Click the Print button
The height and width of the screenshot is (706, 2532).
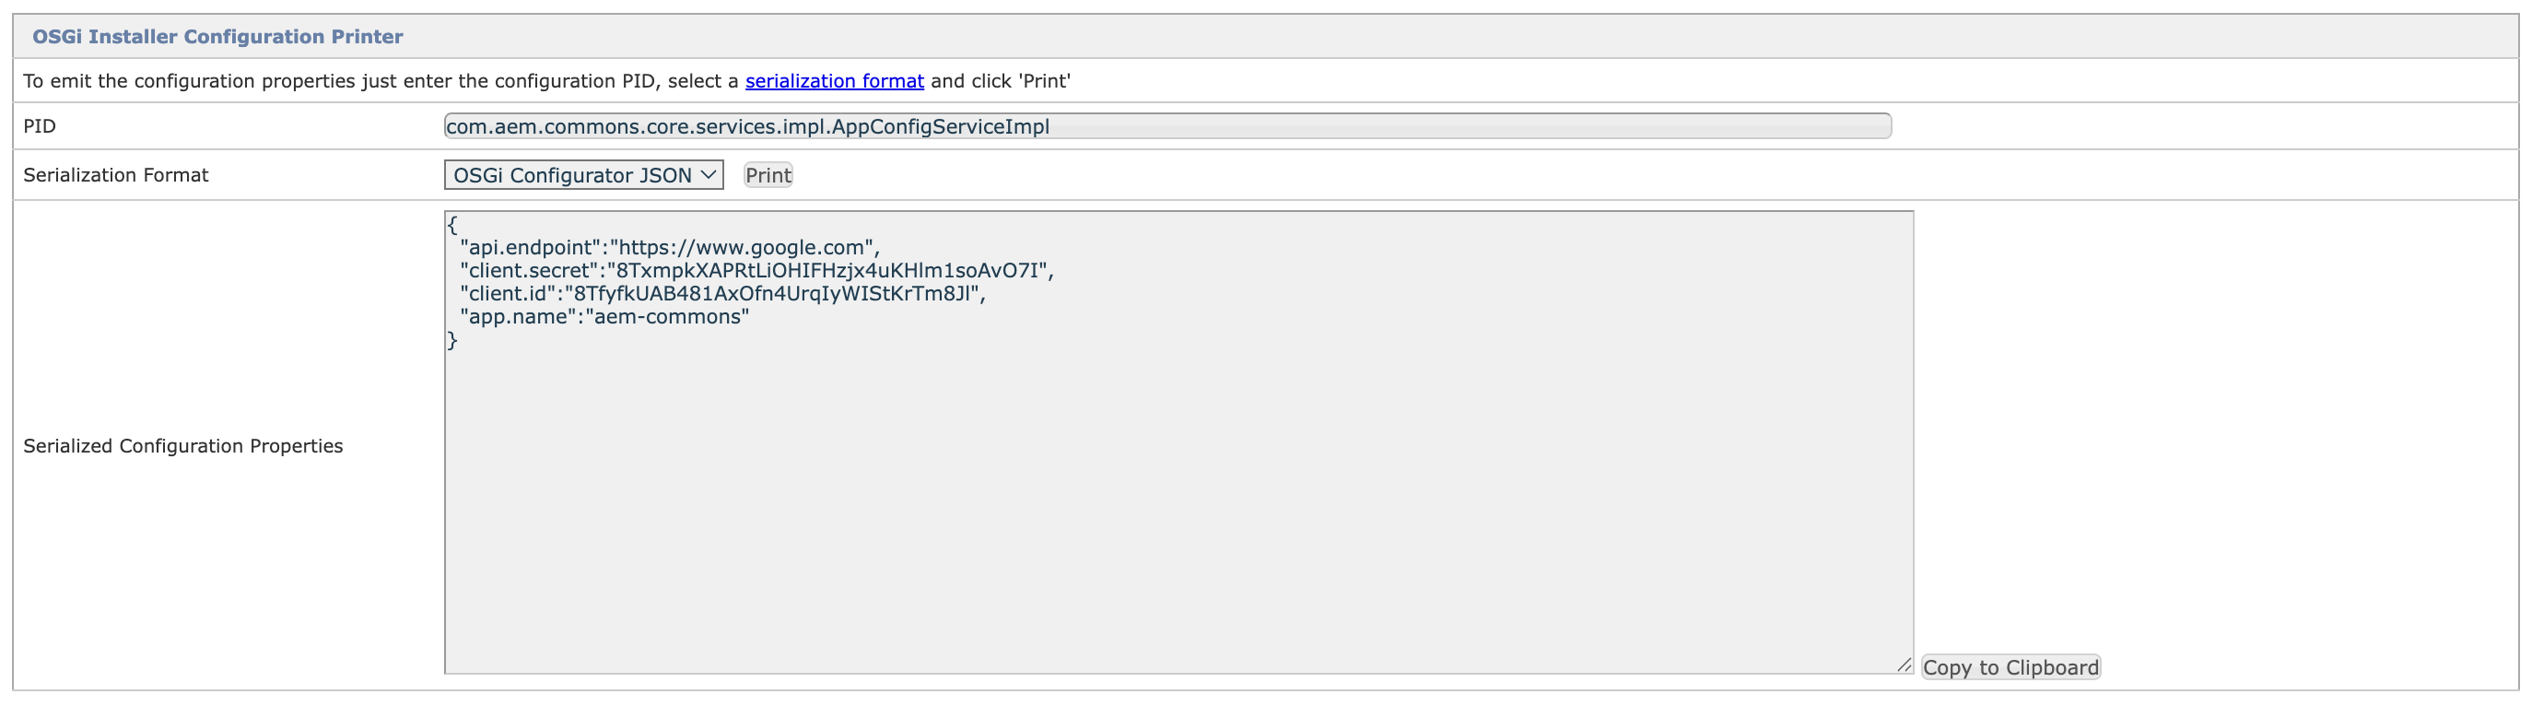click(x=768, y=175)
